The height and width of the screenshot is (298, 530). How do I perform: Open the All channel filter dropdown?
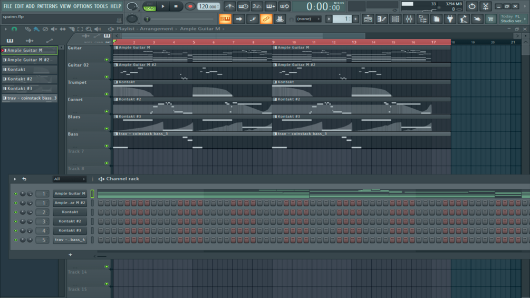click(69, 179)
